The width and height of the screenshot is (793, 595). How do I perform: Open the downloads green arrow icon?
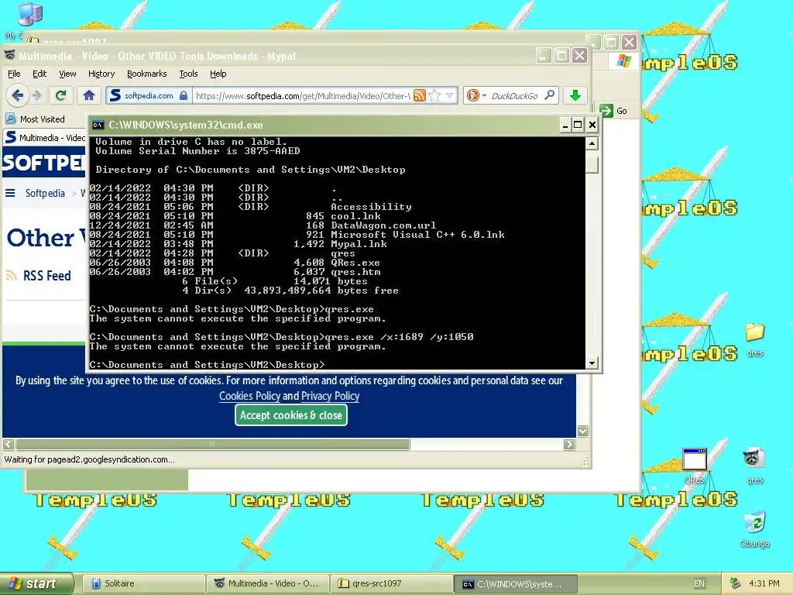pyautogui.click(x=575, y=95)
